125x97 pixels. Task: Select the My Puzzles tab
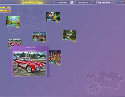(106, 3)
